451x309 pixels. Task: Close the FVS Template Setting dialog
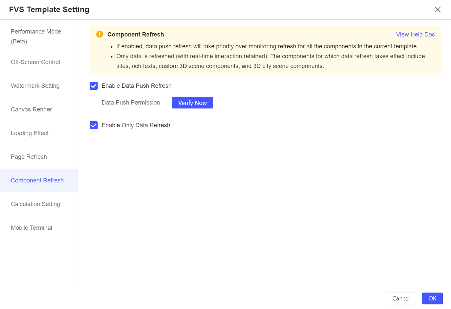438,10
